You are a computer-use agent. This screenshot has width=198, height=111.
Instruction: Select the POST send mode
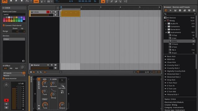point(16,68)
